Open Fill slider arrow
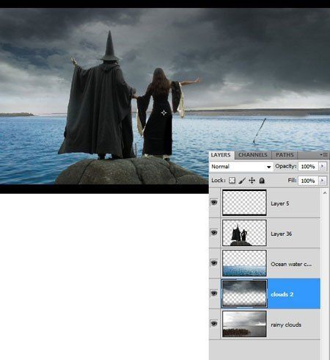330x360 pixels. pos(323,181)
